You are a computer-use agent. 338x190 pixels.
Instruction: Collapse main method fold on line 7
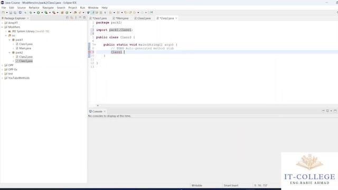coord(95,44)
